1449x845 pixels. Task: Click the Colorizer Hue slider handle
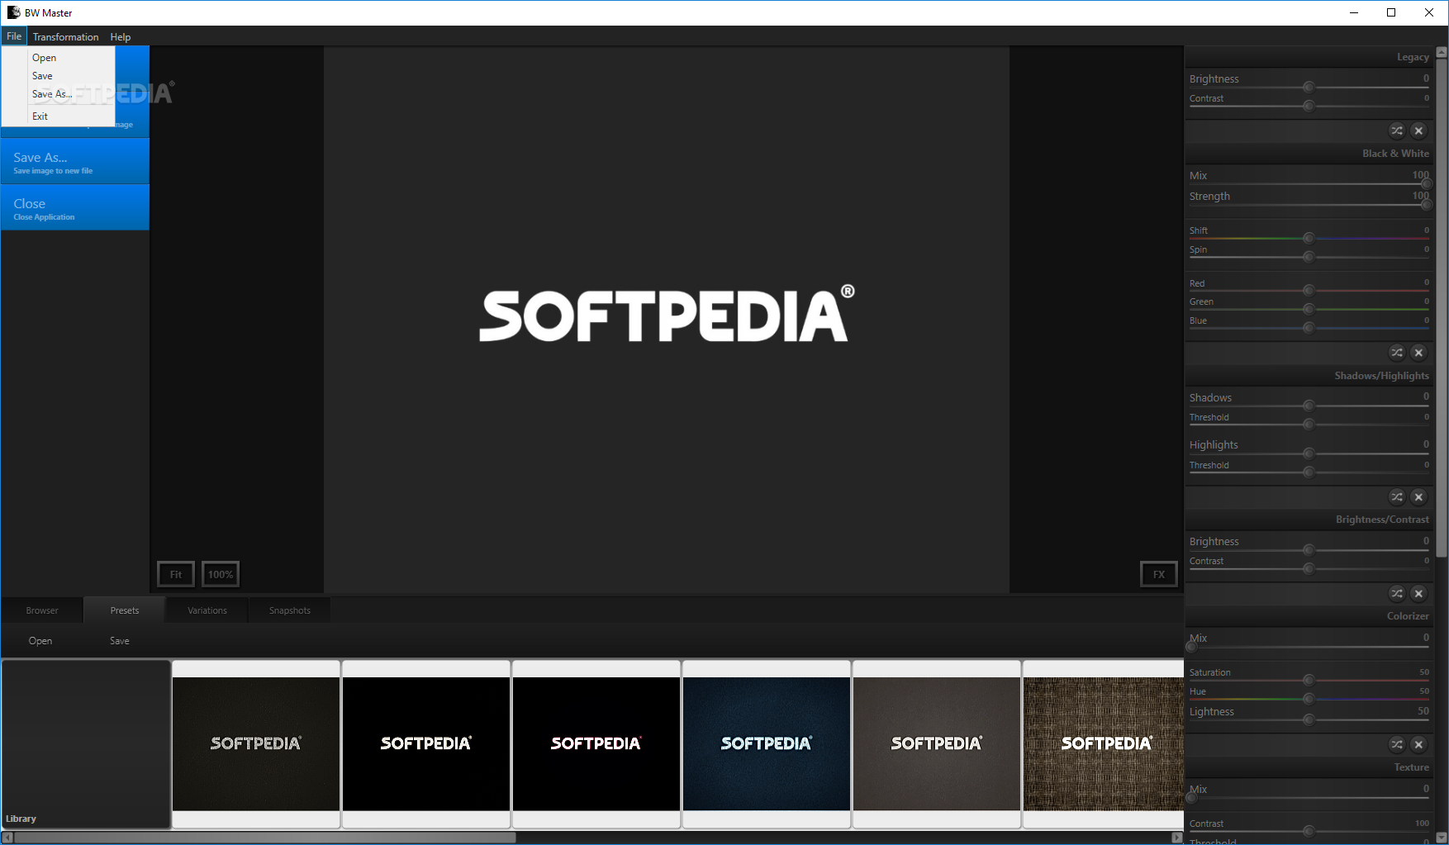point(1309,699)
